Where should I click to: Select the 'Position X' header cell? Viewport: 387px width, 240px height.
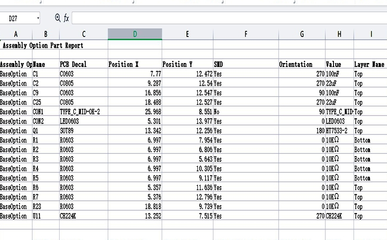(x=123, y=64)
